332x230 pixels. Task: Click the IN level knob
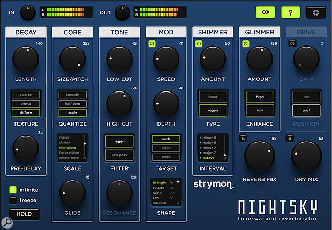(x=28, y=13)
